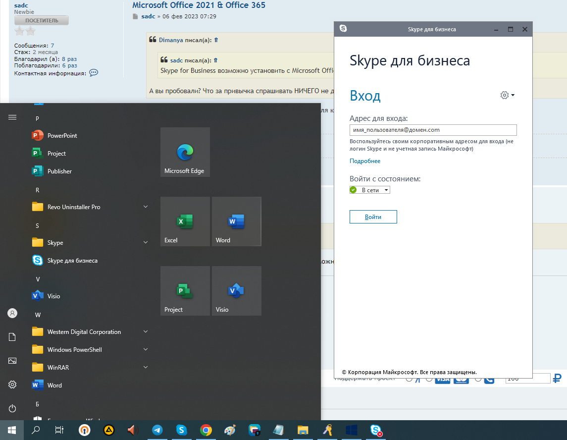
Task: Open Skype for Business taskbar icon with red badge
Action: pyautogui.click(x=376, y=430)
